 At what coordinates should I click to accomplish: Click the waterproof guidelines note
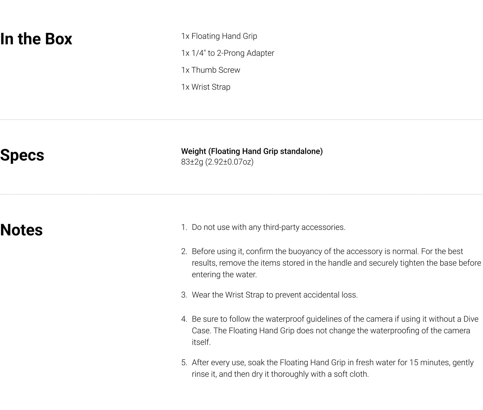click(335, 331)
